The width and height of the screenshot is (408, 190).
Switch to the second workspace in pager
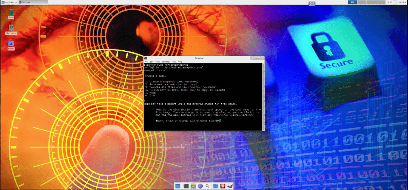(362, 2)
